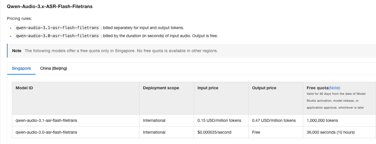376x144 pixels.
Task: Click the qwen-audio-3.1-asr-flash-filetrans code in pricing rules
Action: [x=57, y=28]
